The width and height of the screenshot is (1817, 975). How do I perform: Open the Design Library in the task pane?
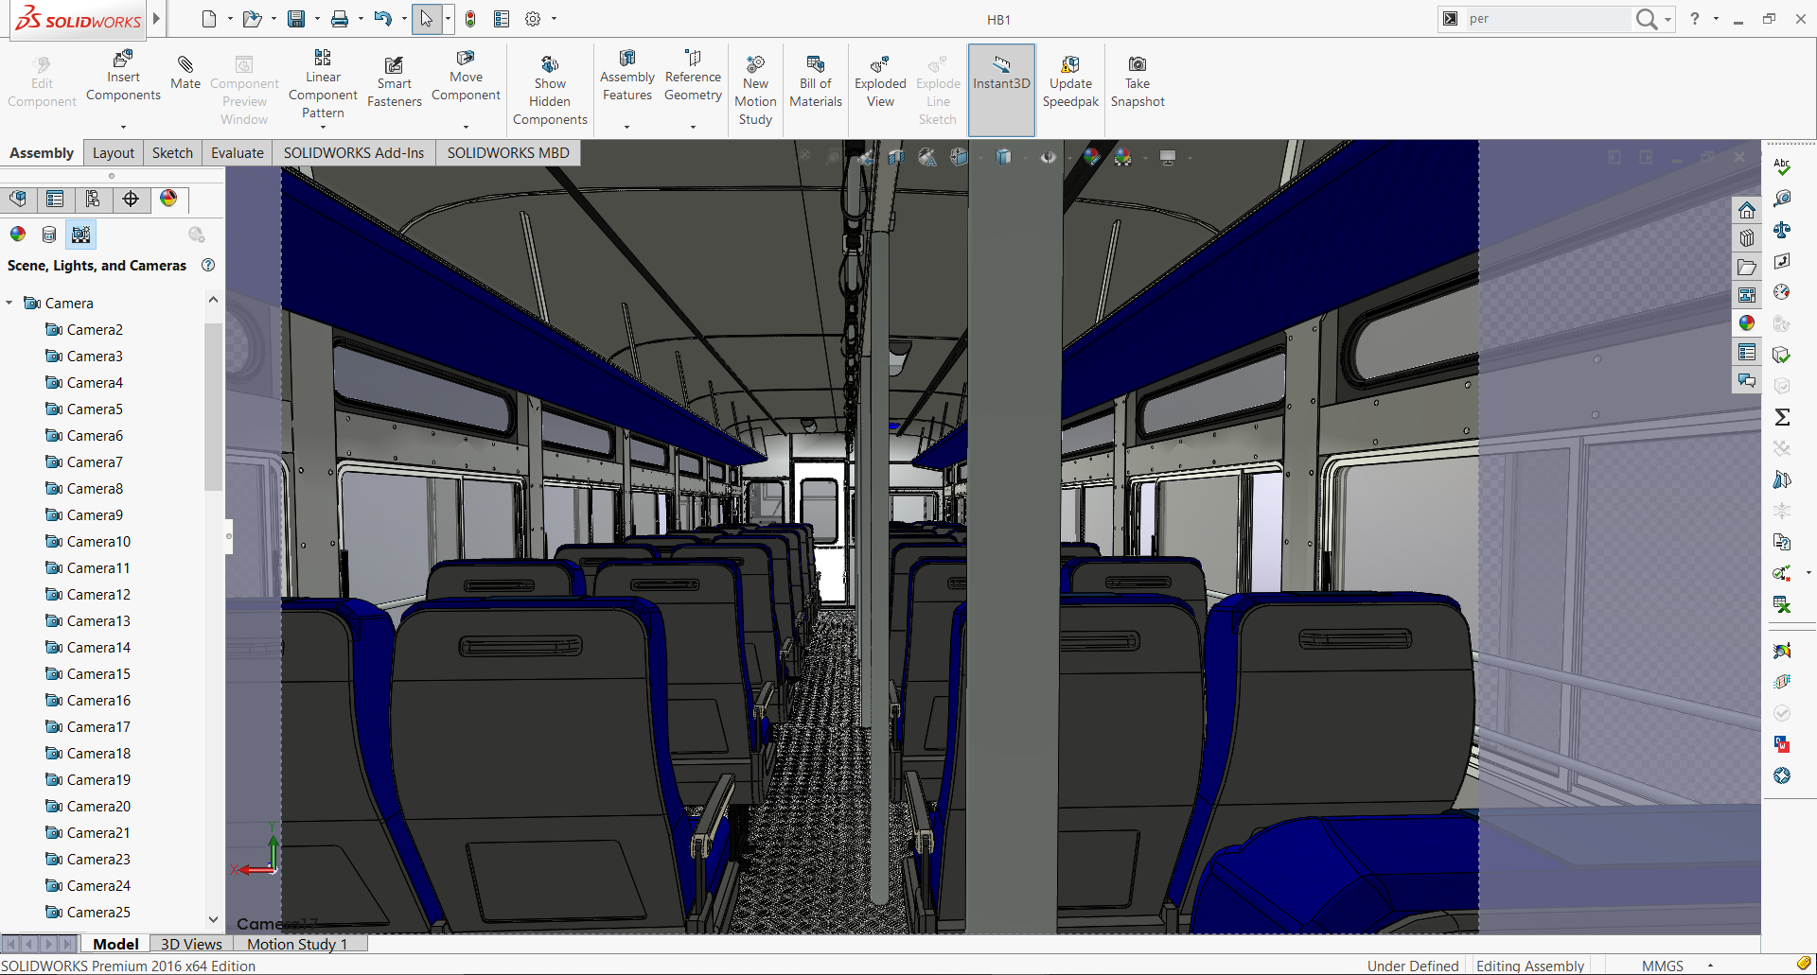1747,238
